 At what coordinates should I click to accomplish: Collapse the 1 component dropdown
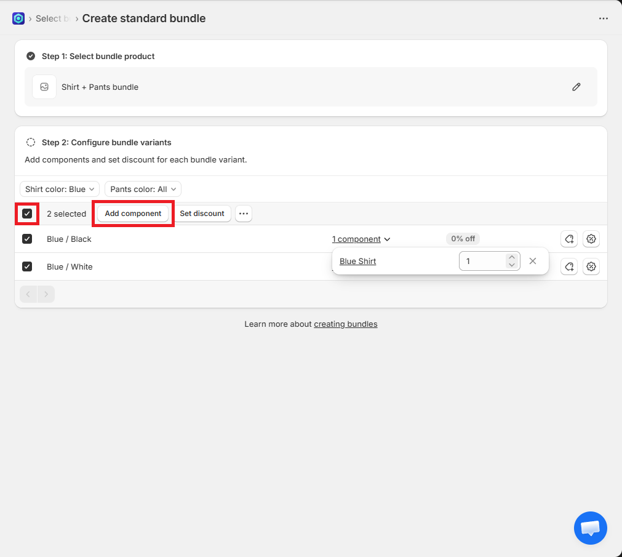pos(361,239)
